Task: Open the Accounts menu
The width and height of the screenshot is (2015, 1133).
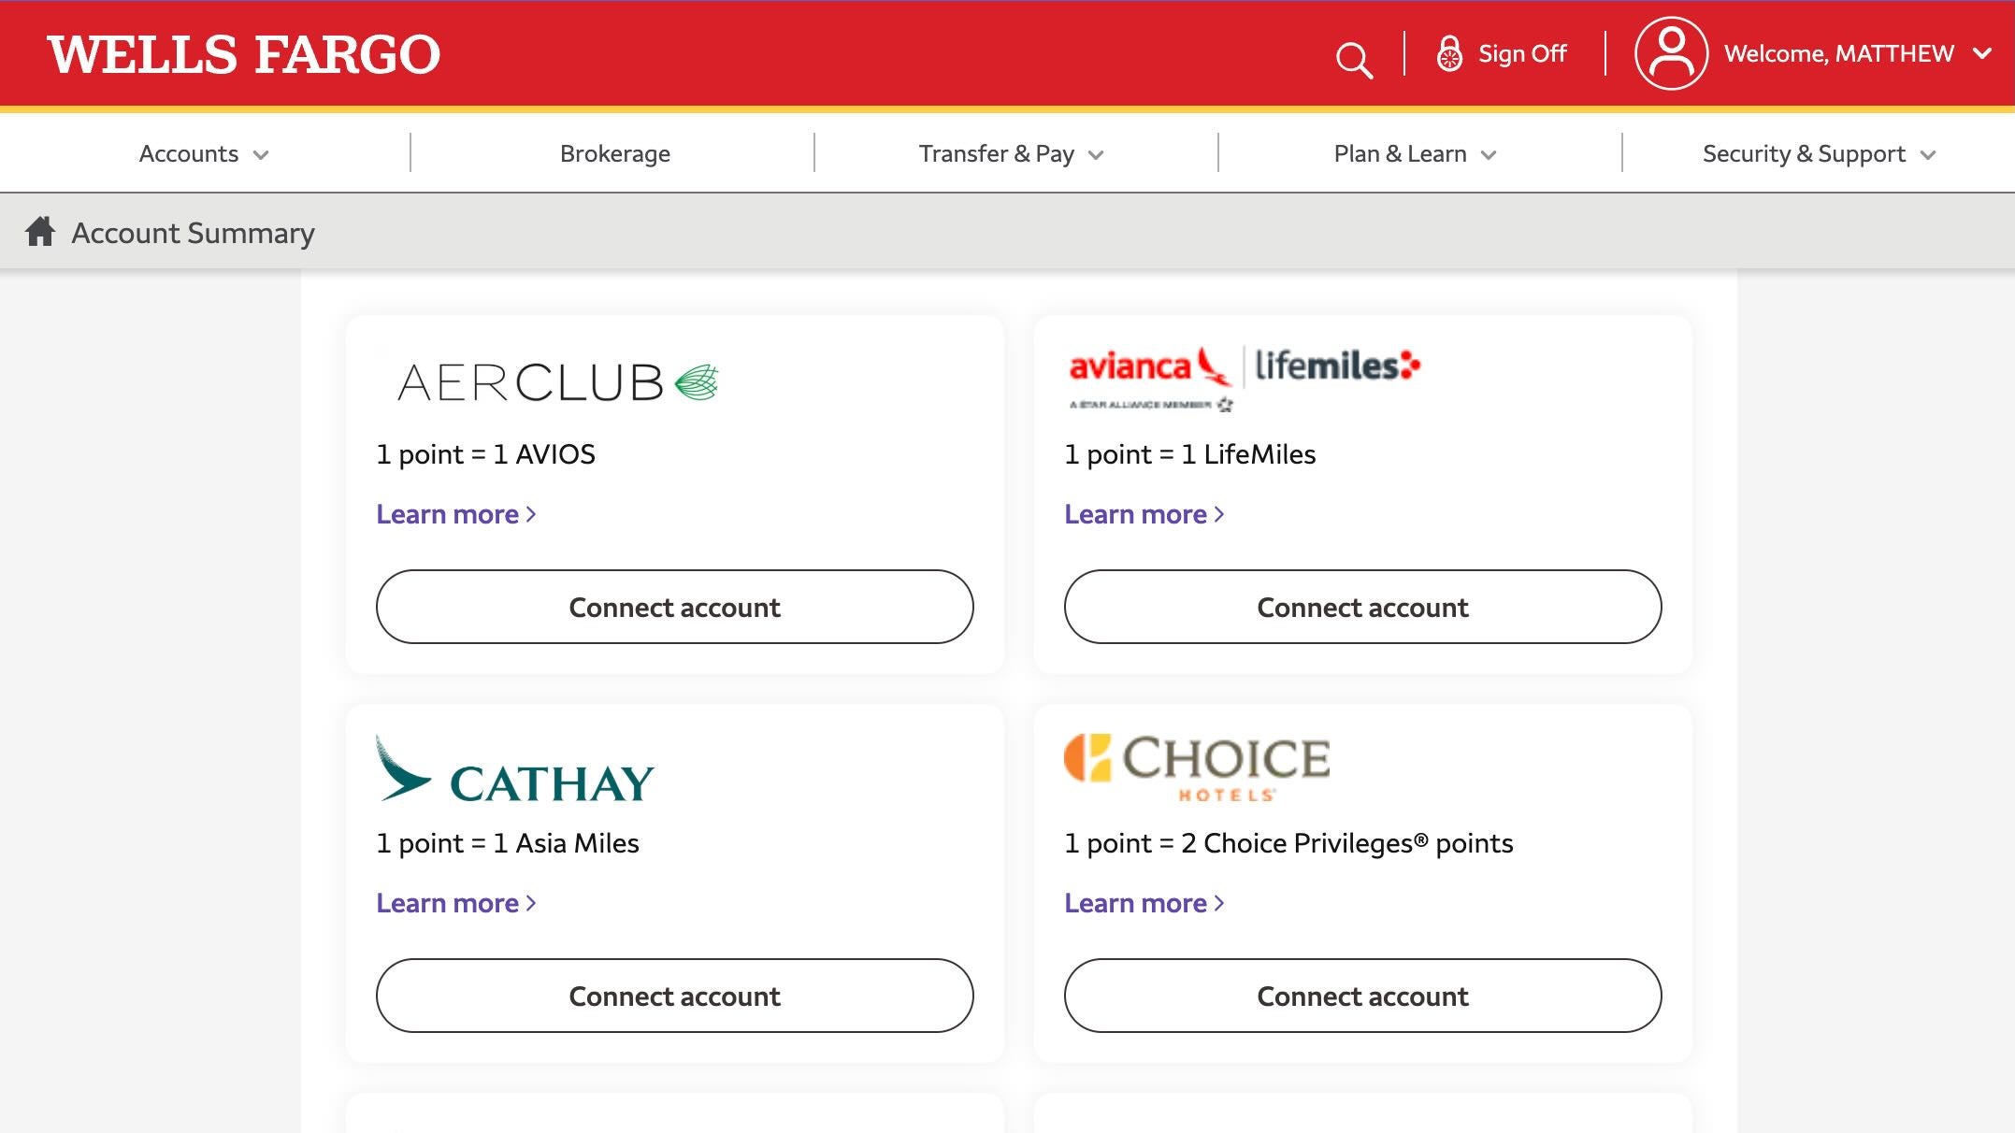Action: pyautogui.click(x=189, y=153)
